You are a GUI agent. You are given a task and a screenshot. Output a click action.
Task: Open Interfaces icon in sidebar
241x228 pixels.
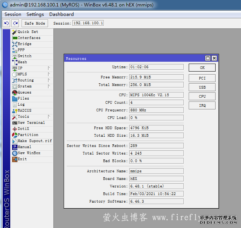pos(15,38)
